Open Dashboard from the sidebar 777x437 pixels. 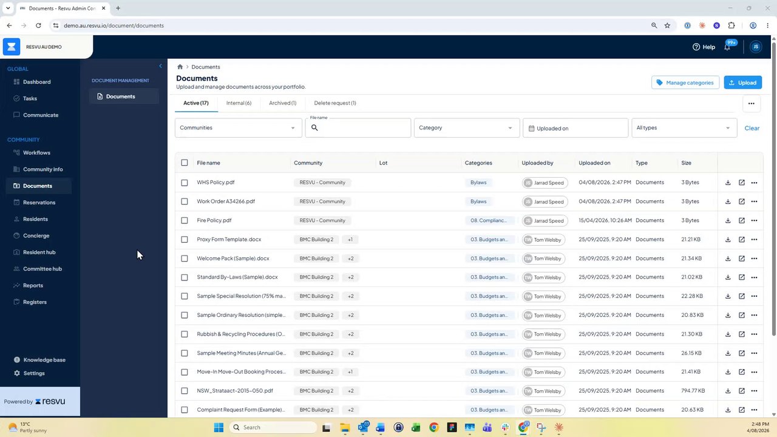point(36,82)
